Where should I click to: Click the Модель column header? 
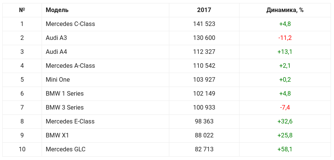(57, 10)
